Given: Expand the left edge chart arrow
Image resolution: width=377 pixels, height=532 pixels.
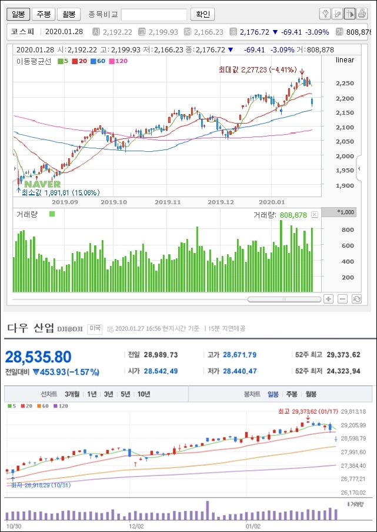Looking at the screenshot, I should pyautogui.click(x=15, y=169).
